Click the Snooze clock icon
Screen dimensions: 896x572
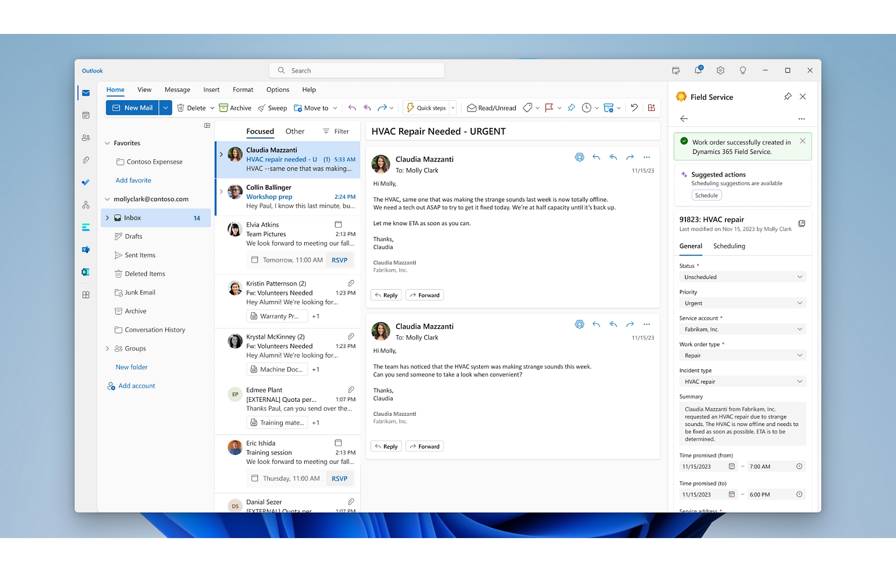[586, 108]
